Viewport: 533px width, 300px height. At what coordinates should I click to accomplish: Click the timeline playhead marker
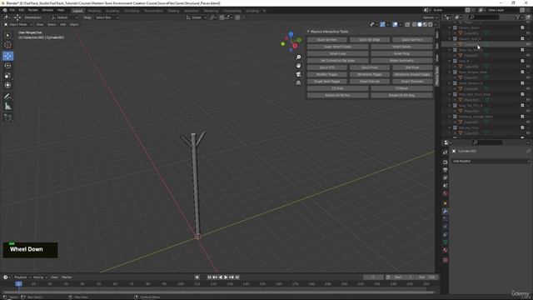pyautogui.click(x=18, y=283)
